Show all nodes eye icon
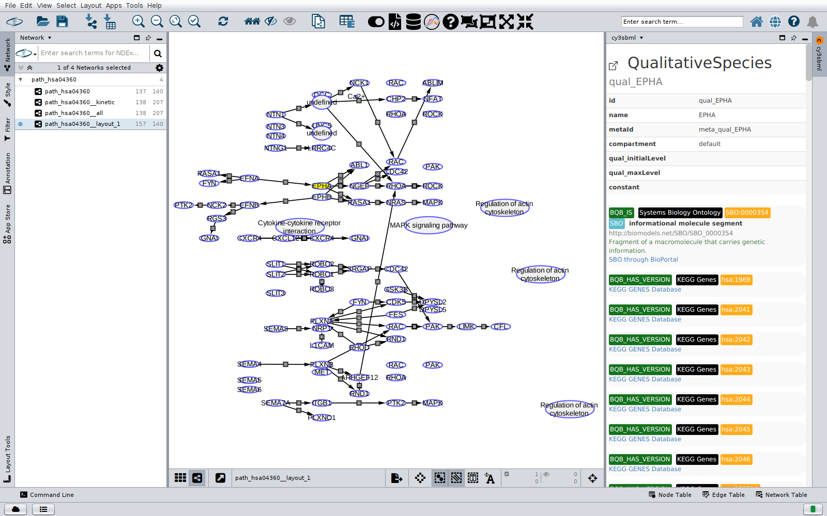Viewport: 827px width, 516px height. click(x=289, y=21)
